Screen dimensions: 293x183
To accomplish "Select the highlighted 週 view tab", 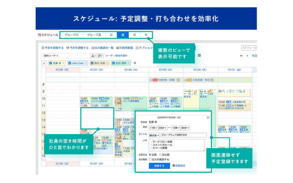I will click(122, 35).
